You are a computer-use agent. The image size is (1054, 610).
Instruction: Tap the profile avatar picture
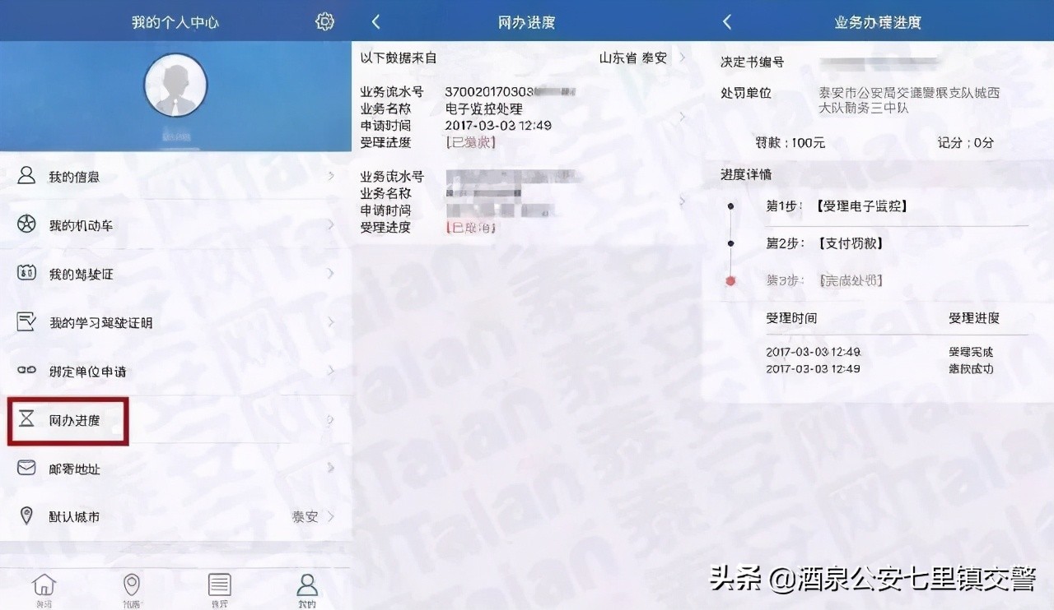[175, 85]
